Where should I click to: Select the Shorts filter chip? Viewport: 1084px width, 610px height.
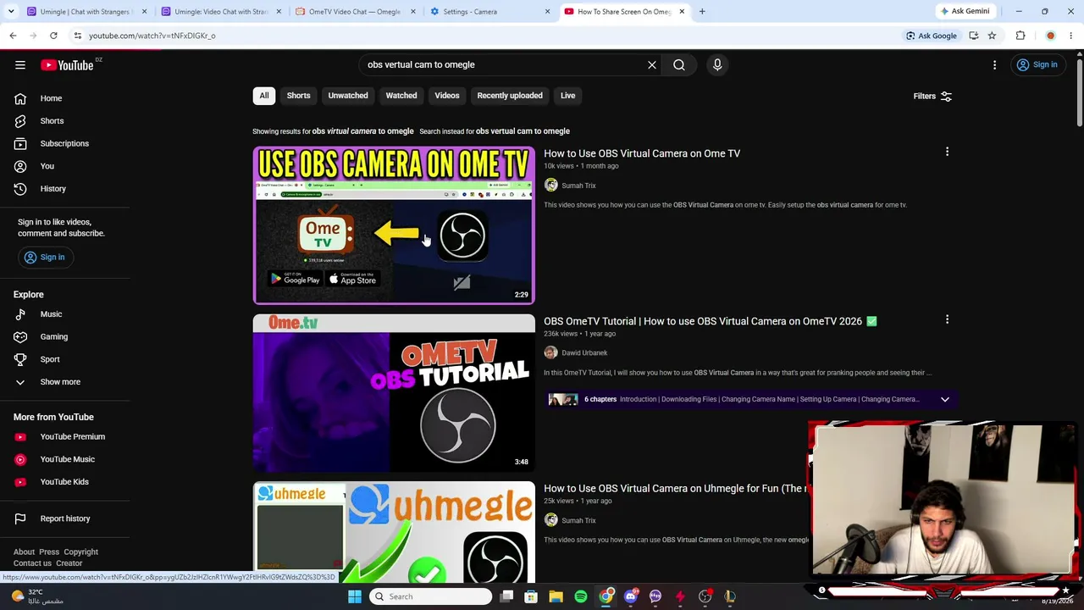(298, 96)
